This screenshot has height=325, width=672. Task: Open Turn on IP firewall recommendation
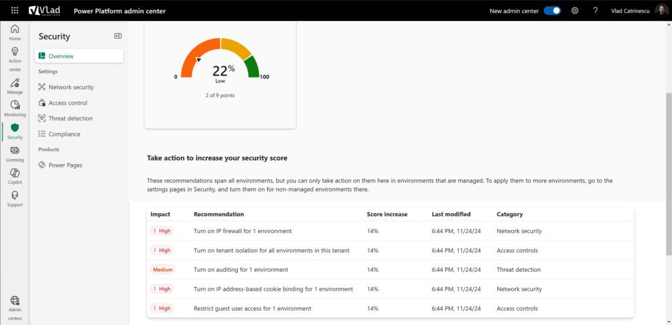pyautogui.click(x=243, y=231)
